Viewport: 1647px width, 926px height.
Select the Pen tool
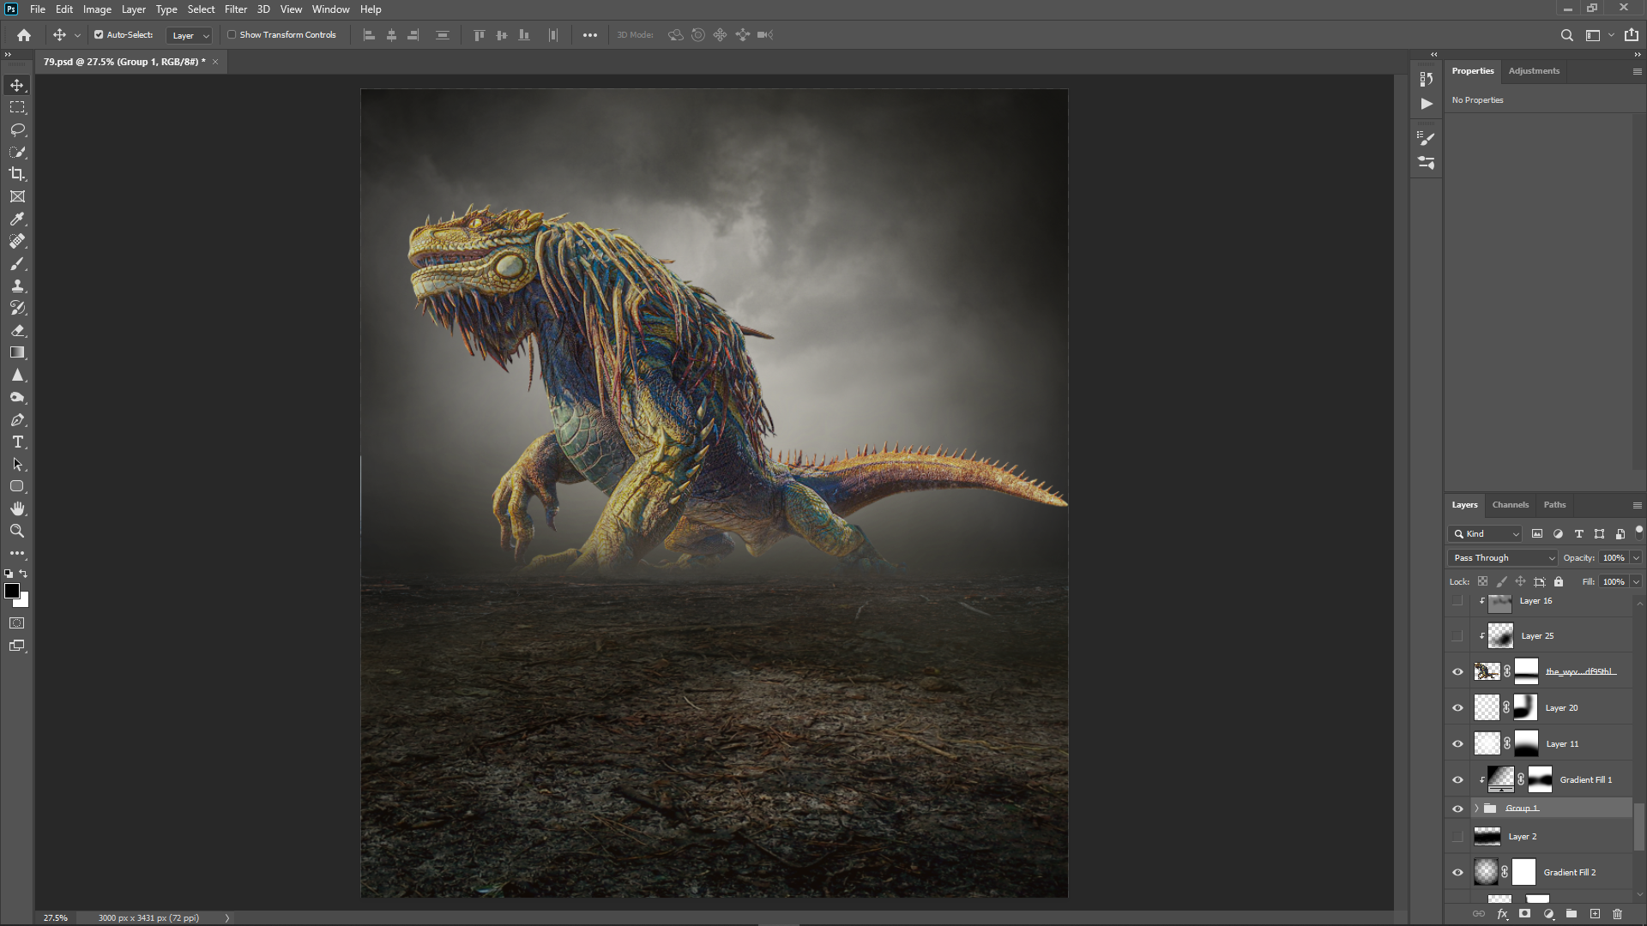pyautogui.click(x=17, y=419)
